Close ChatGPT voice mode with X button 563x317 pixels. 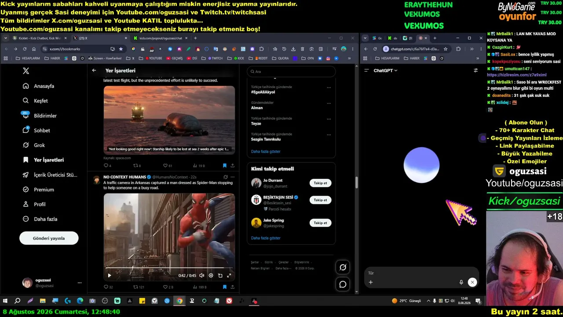pos(472,282)
